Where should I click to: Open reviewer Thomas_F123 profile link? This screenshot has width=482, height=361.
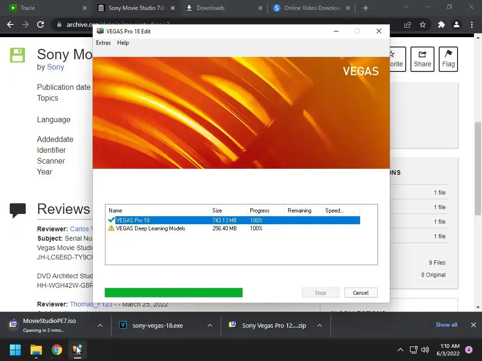91,304
